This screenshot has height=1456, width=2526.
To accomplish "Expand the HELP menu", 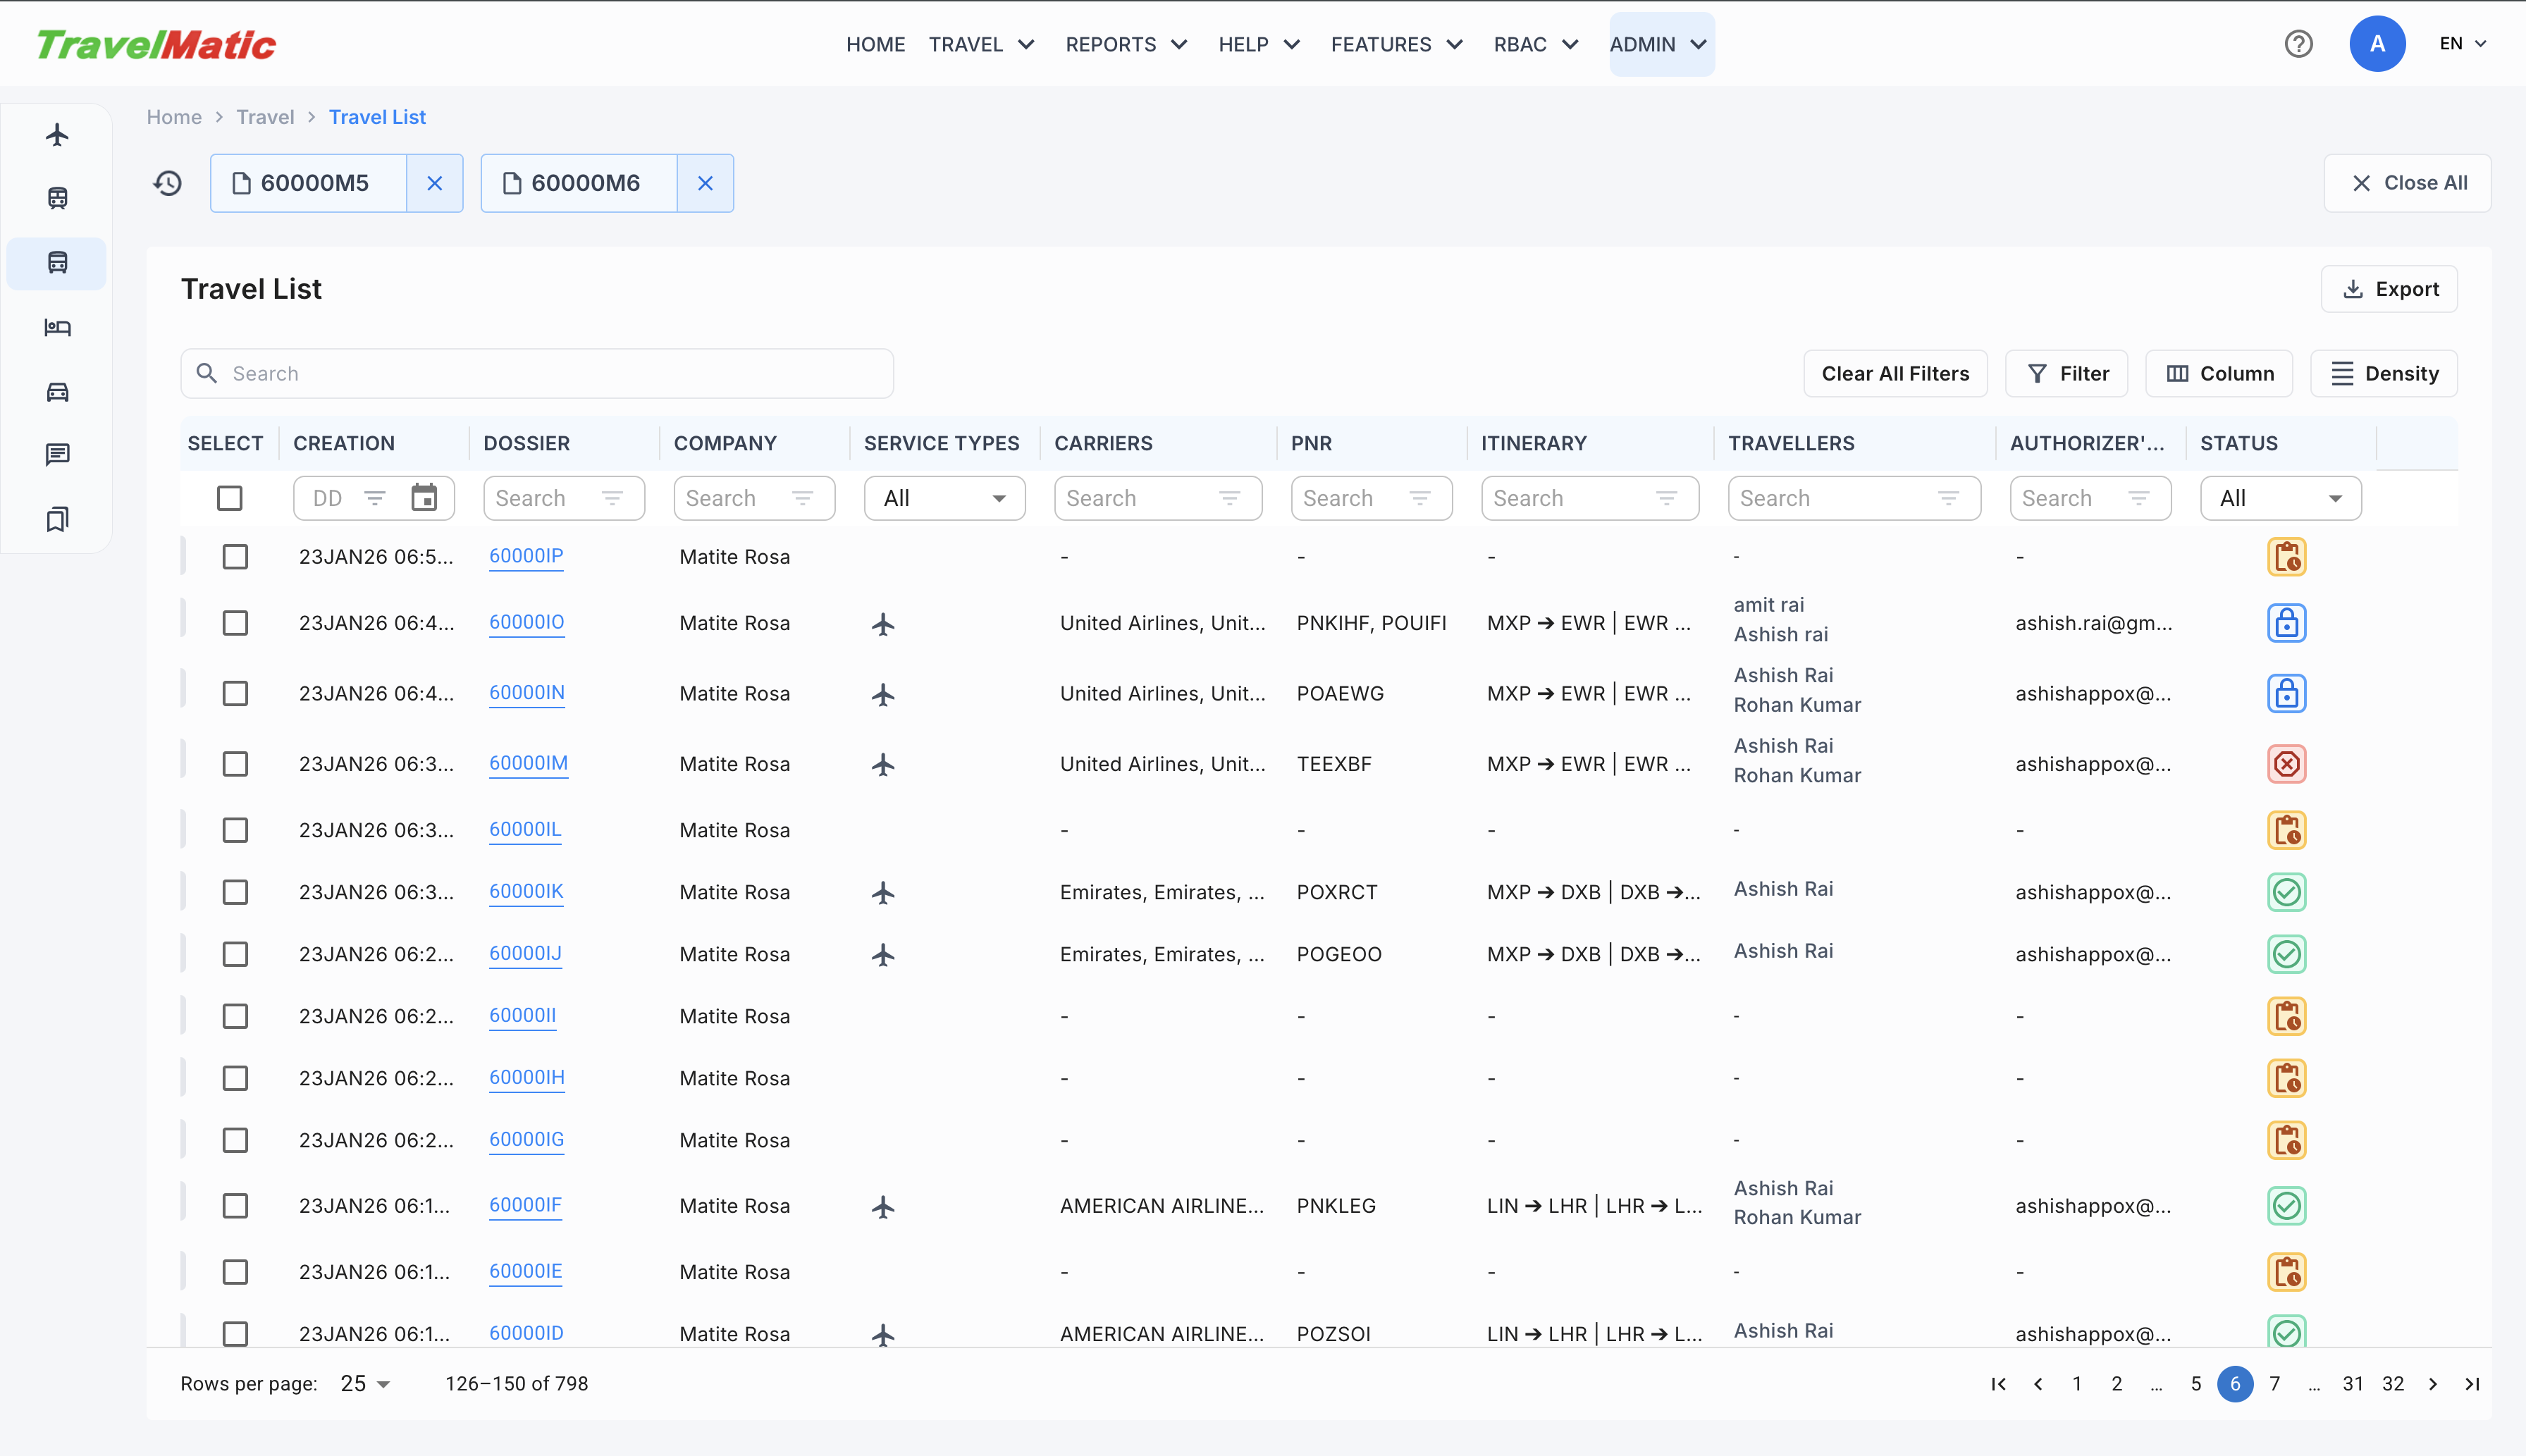I will [x=1259, y=44].
